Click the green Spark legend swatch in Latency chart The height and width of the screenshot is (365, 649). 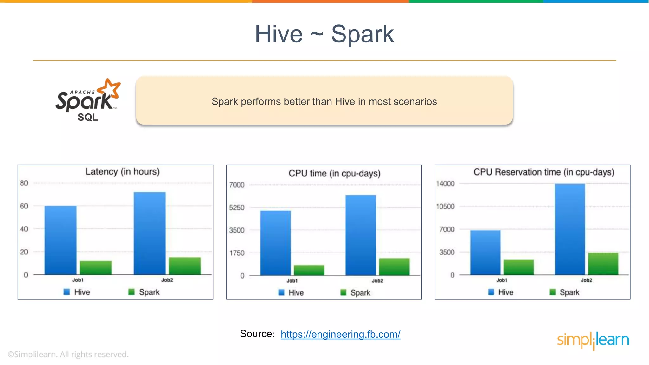tap(132, 292)
